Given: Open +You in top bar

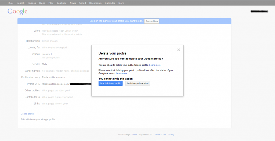Looking at the screenshot, I should pyautogui.click(x=10, y=3).
